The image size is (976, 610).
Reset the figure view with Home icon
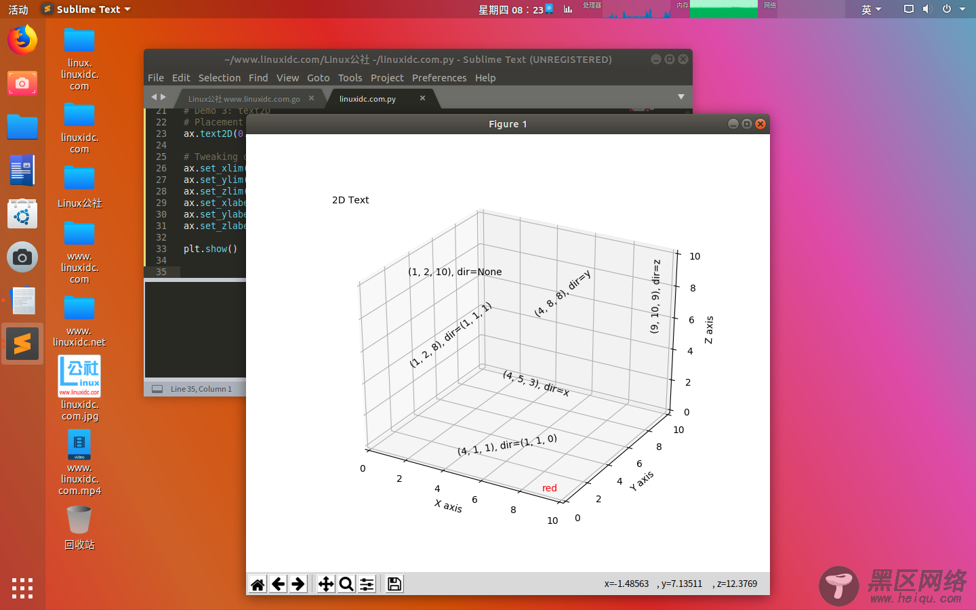(x=258, y=584)
